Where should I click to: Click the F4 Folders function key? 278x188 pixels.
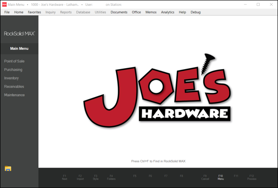click(x=111, y=178)
